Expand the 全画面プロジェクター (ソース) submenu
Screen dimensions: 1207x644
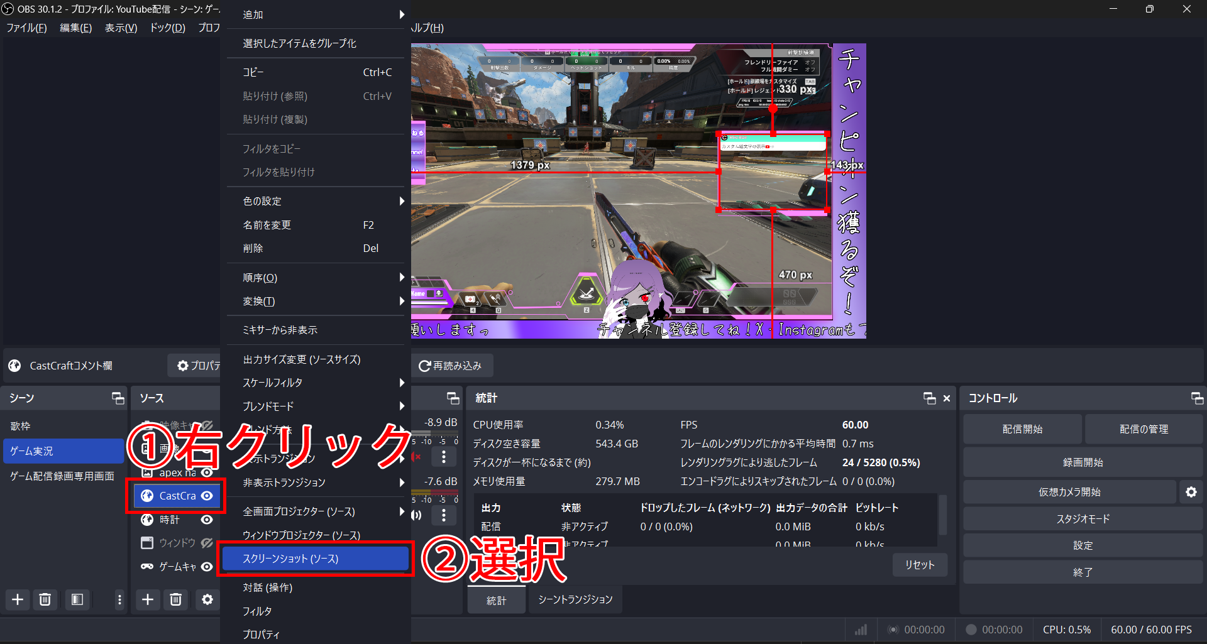tap(316, 511)
